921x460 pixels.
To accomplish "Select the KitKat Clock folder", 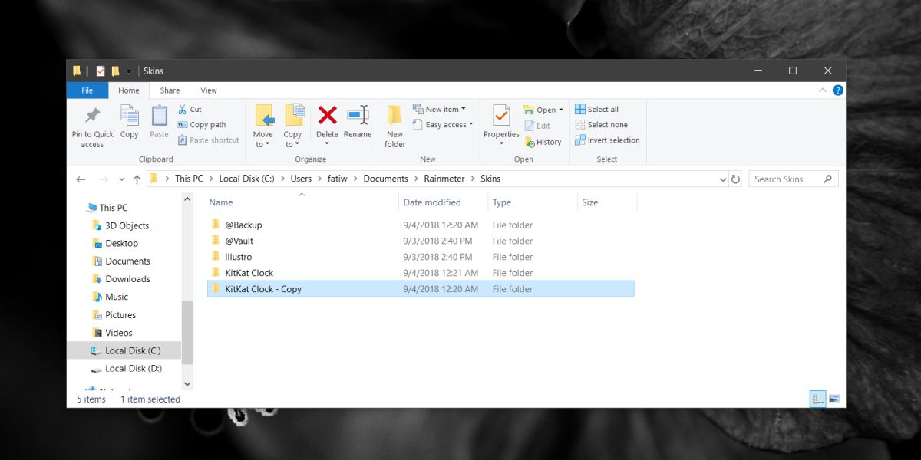I will tap(421, 273).
